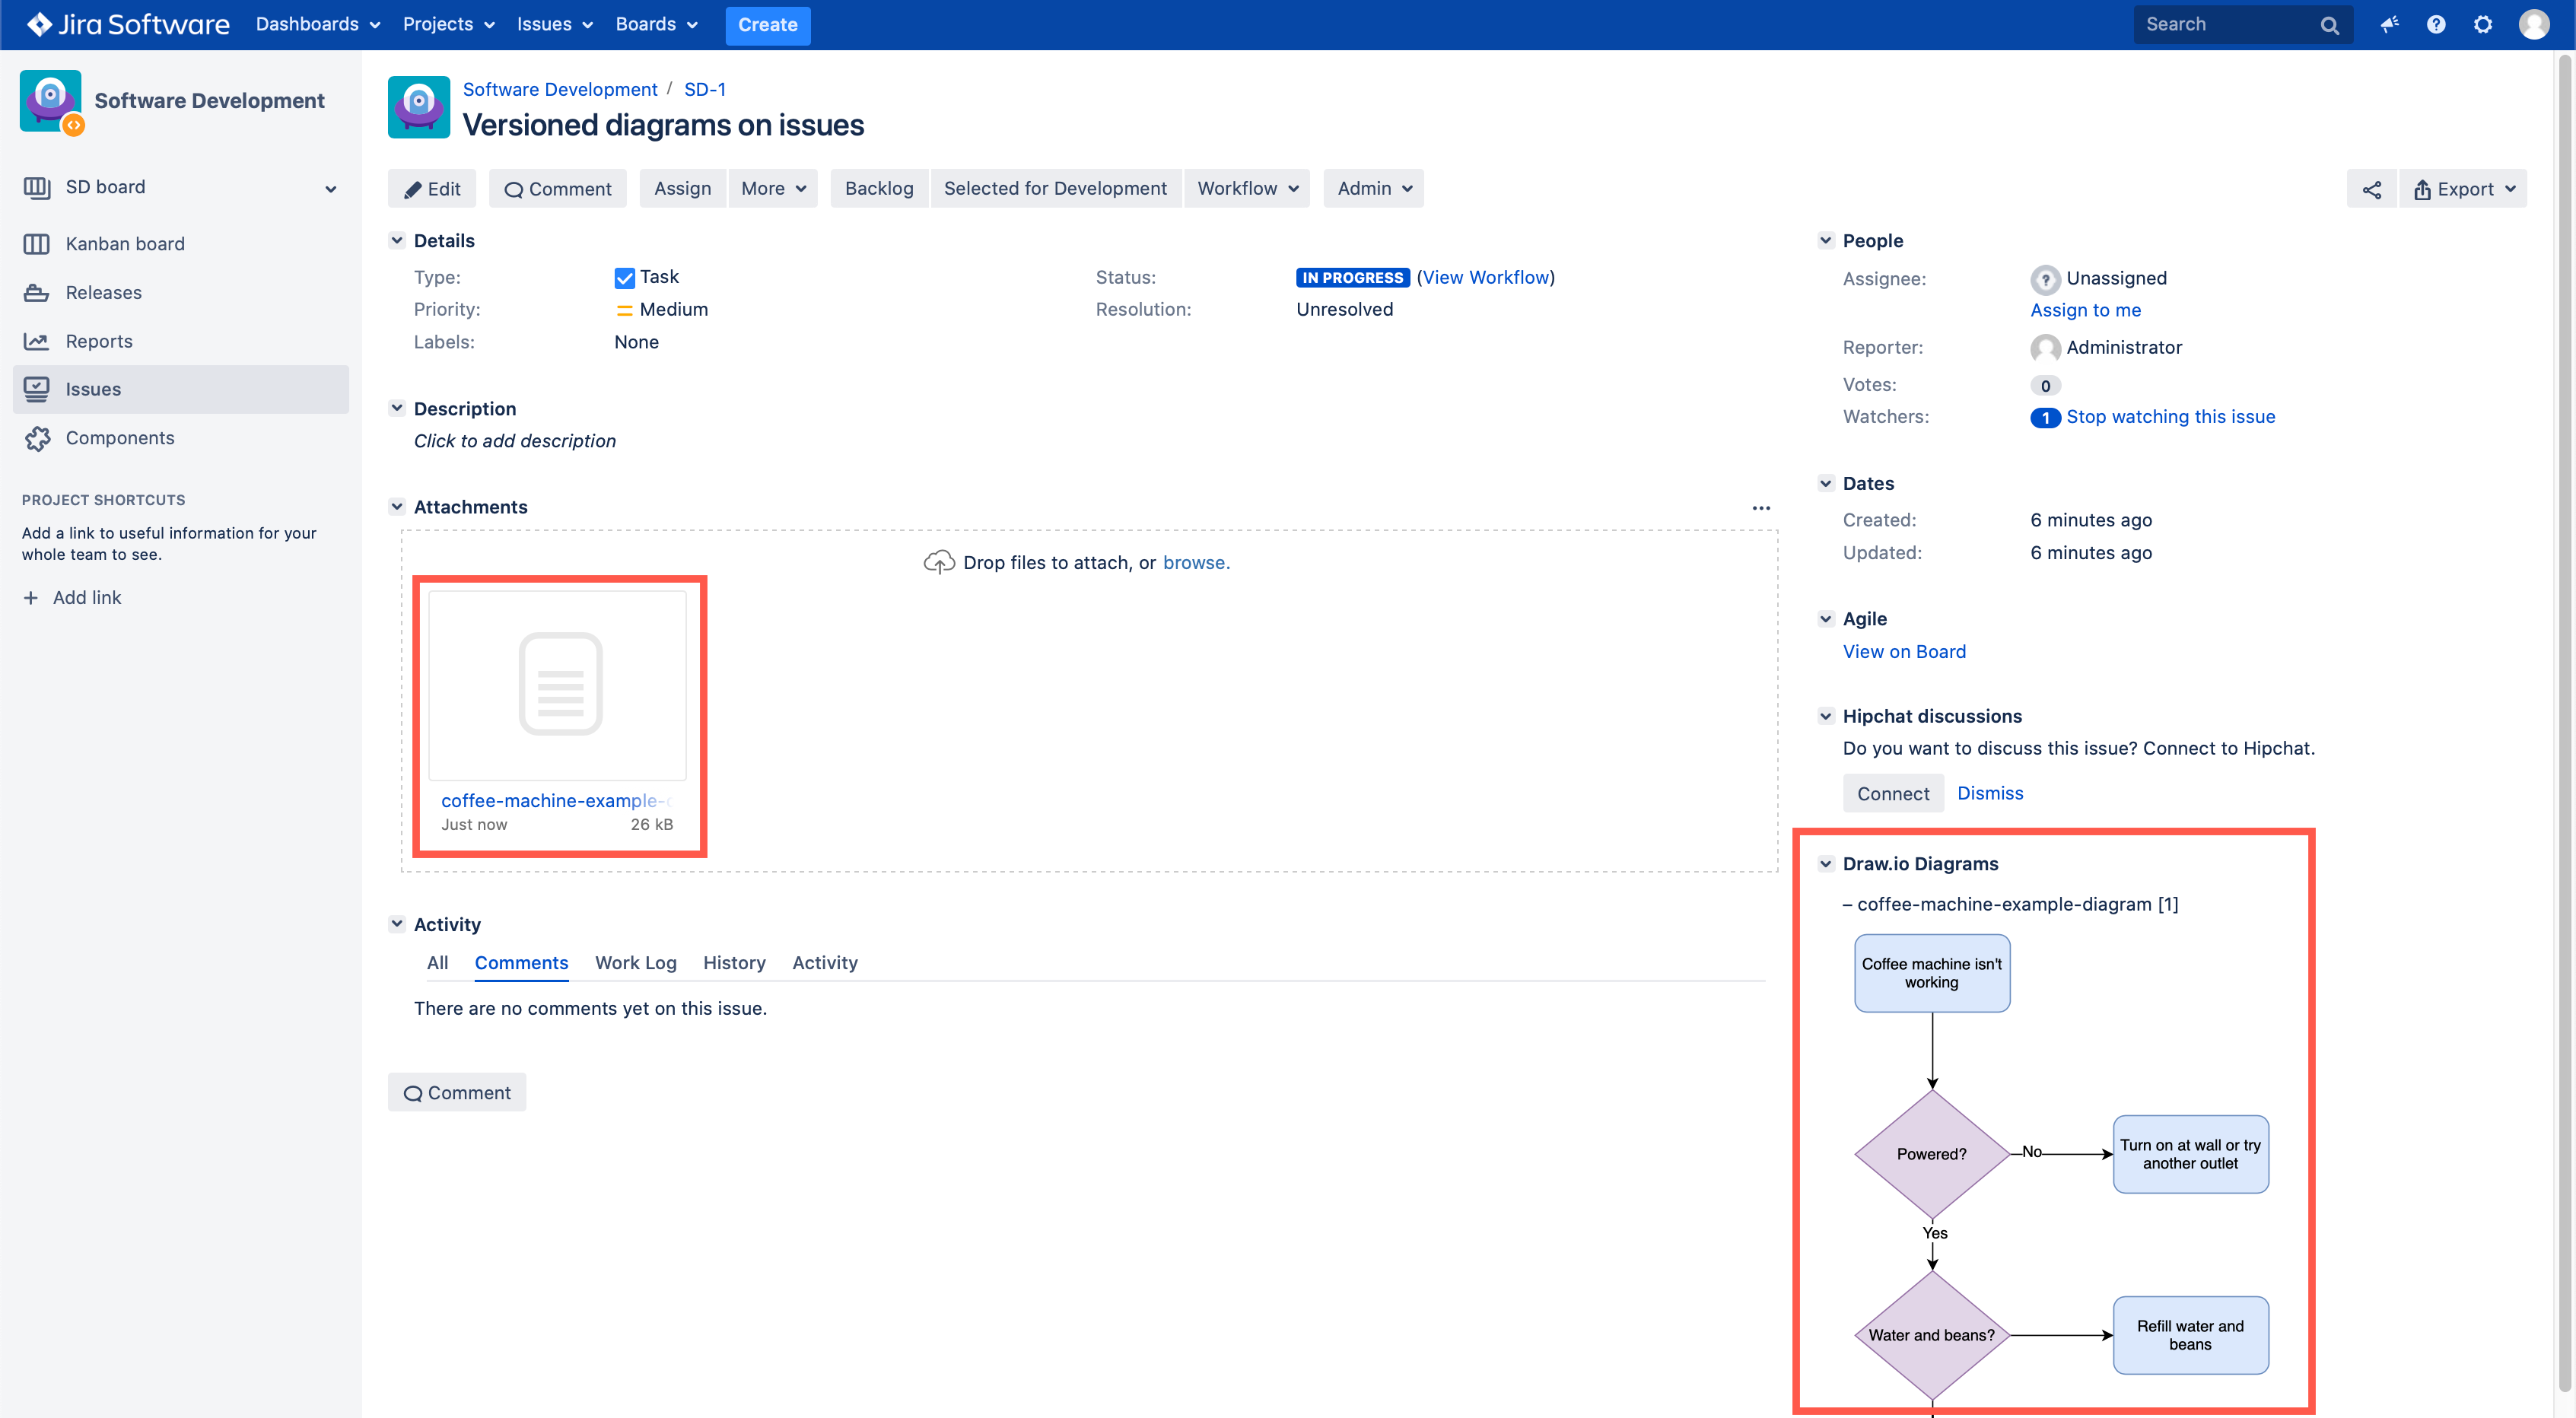
Task: Click the Assign to me link
Action: [2085, 310]
